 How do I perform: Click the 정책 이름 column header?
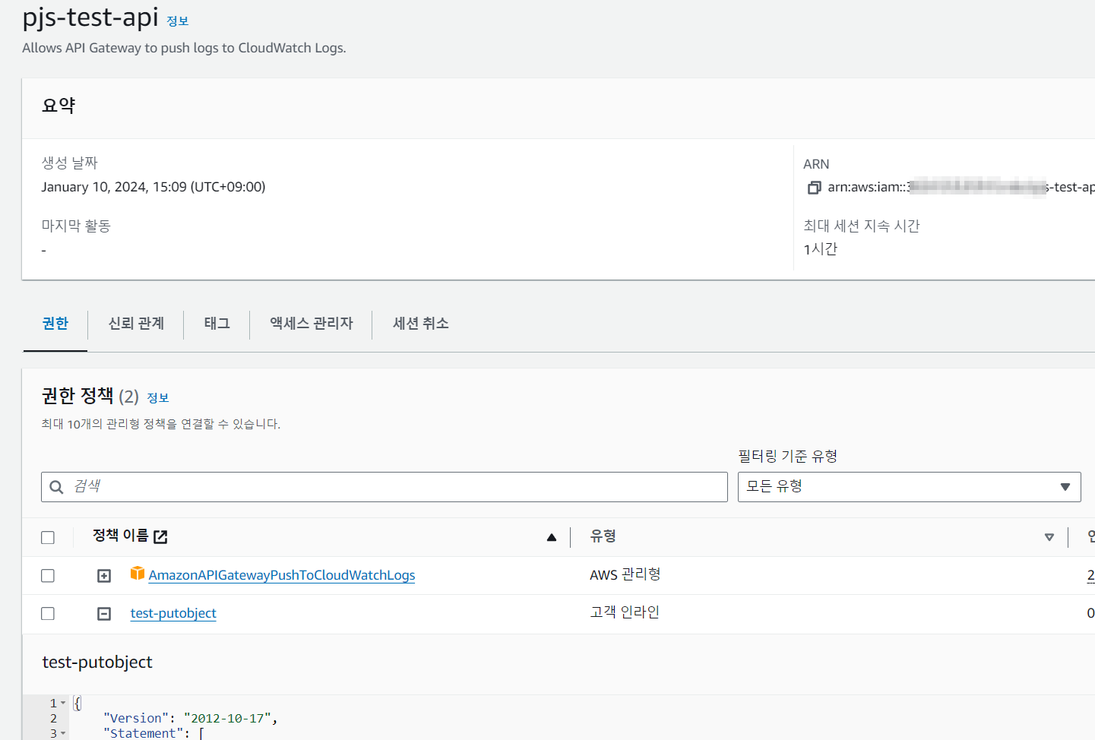[120, 536]
